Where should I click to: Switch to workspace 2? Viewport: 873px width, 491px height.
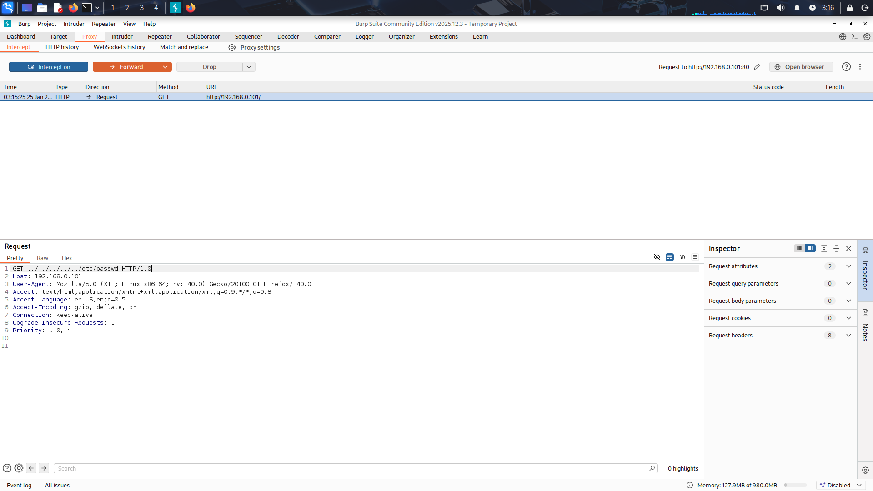tap(127, 8)
